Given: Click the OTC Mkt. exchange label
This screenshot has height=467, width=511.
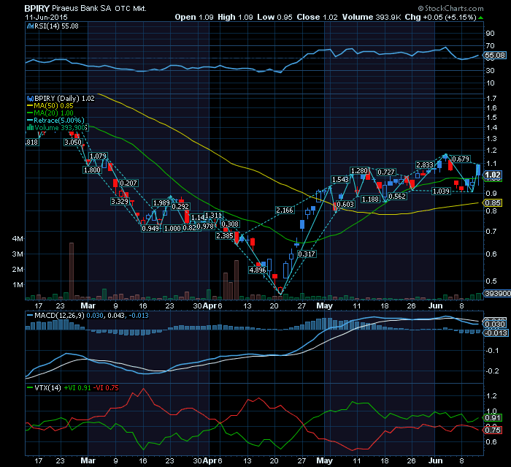Looking at the screenshot, I should [131, 9].
